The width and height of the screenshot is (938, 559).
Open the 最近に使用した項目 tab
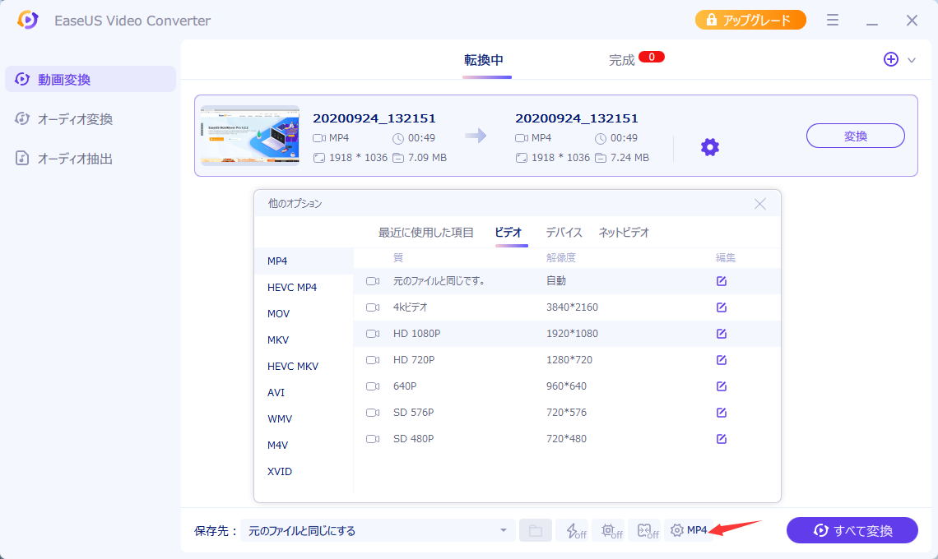click(426, 233)
